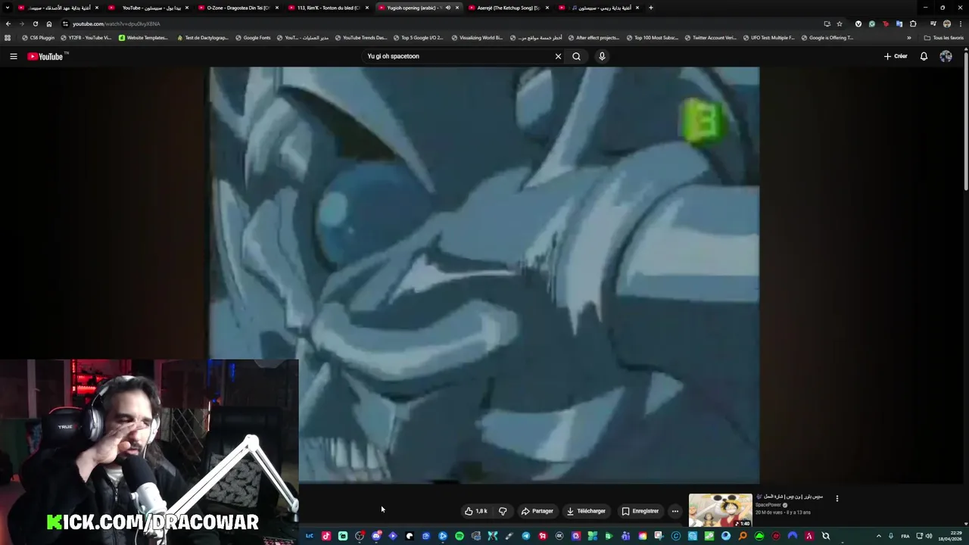Open the 'Tous les favoris' folder
The height and width of the screenshot is (545, 969).
pos(944,37)
